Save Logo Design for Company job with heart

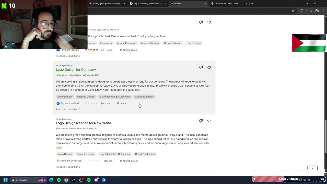(209, 67)
